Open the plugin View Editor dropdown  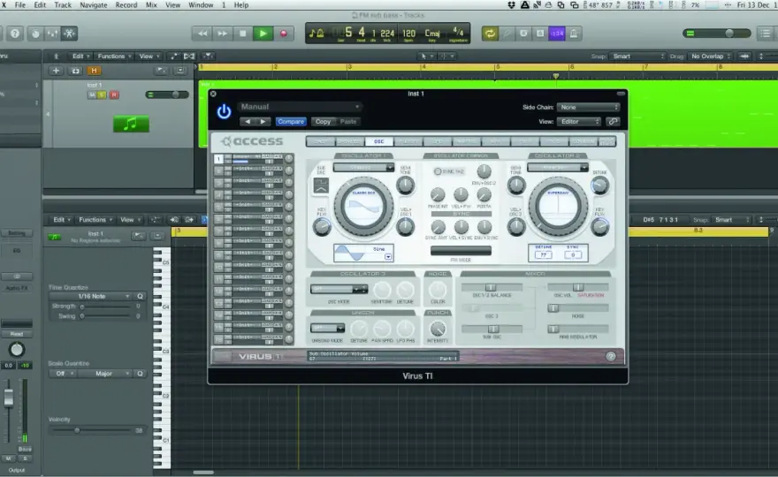(579, 122)
